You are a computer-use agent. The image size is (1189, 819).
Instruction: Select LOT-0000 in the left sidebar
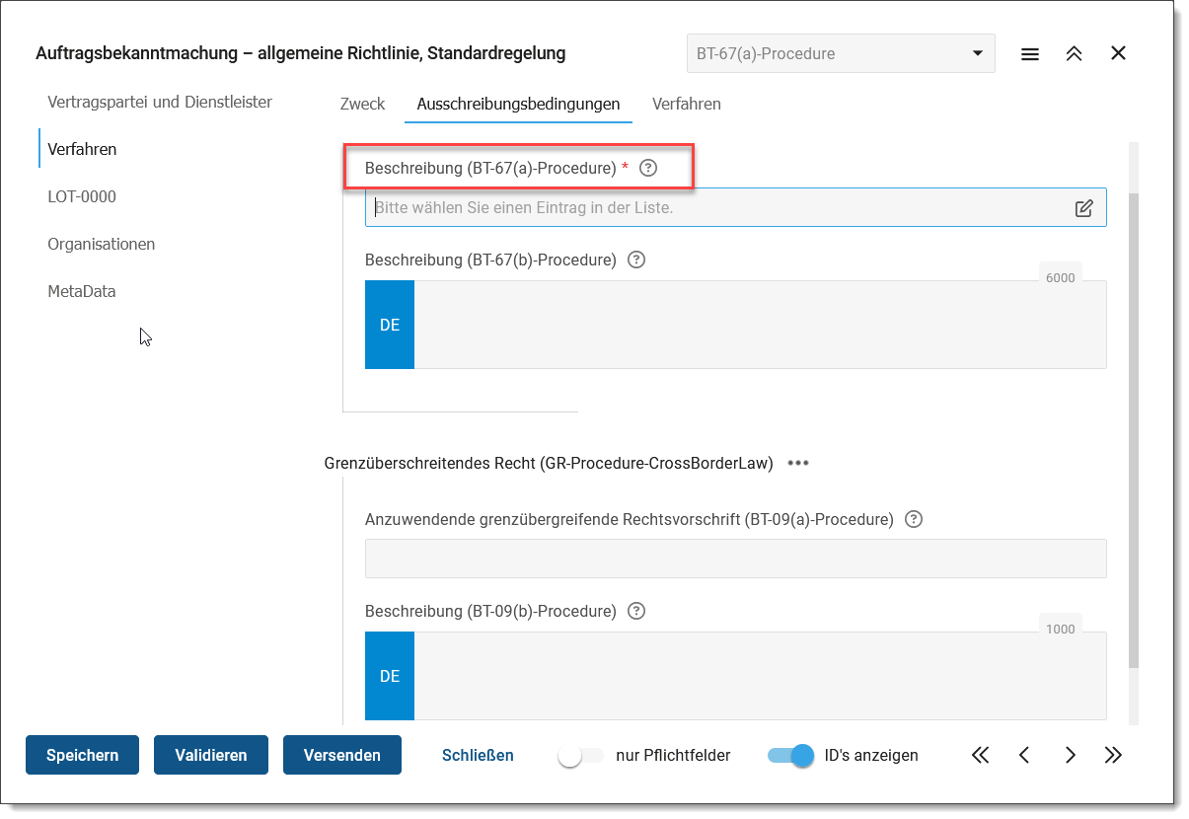82,196
